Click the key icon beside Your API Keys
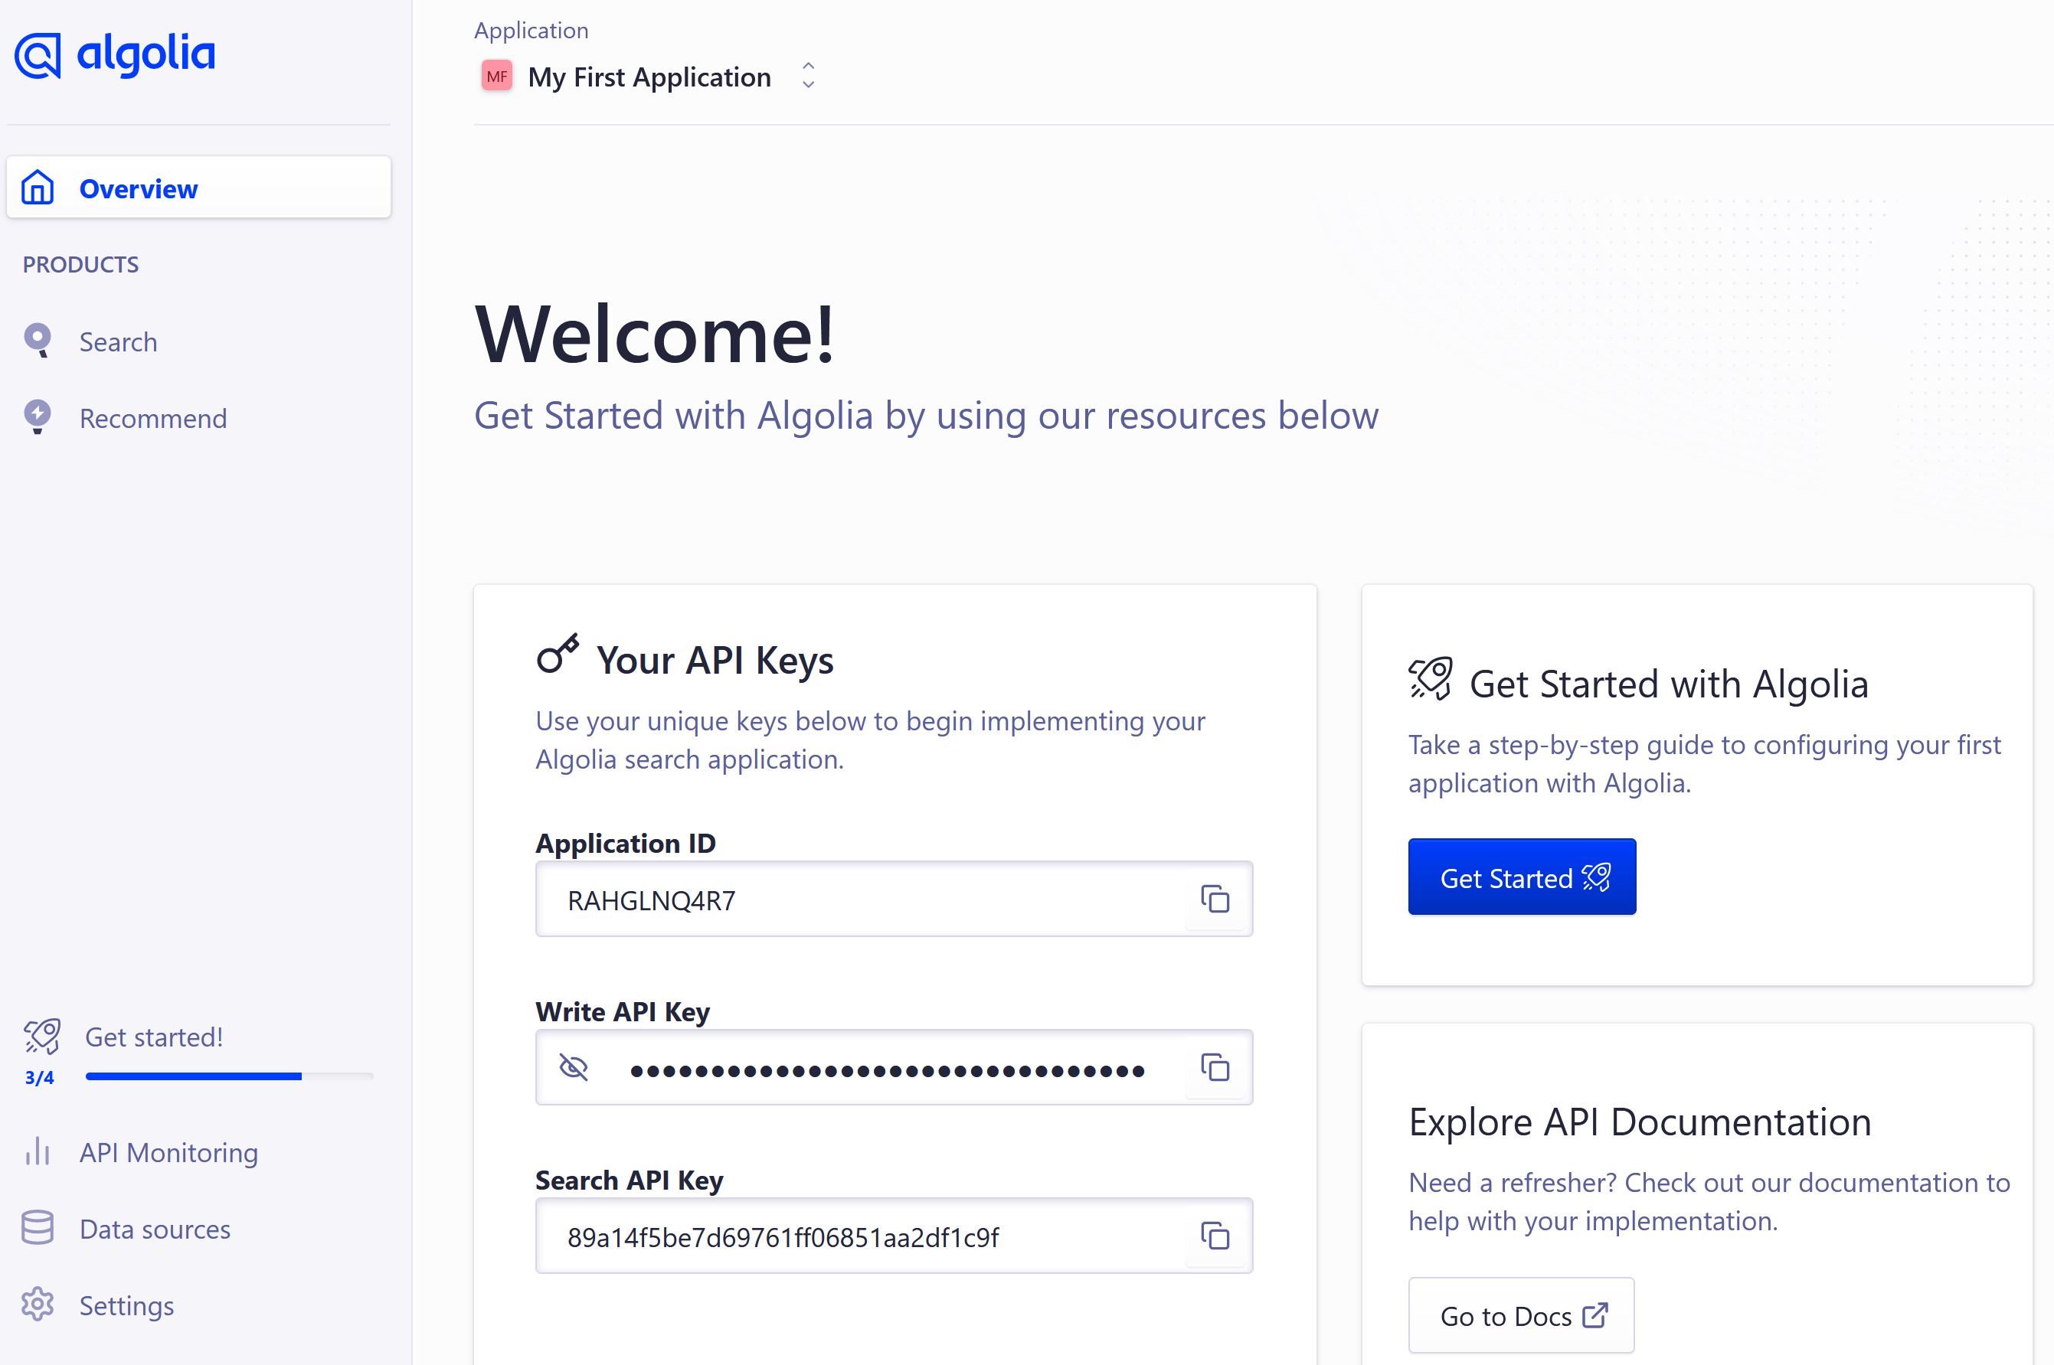 [558, 655]
